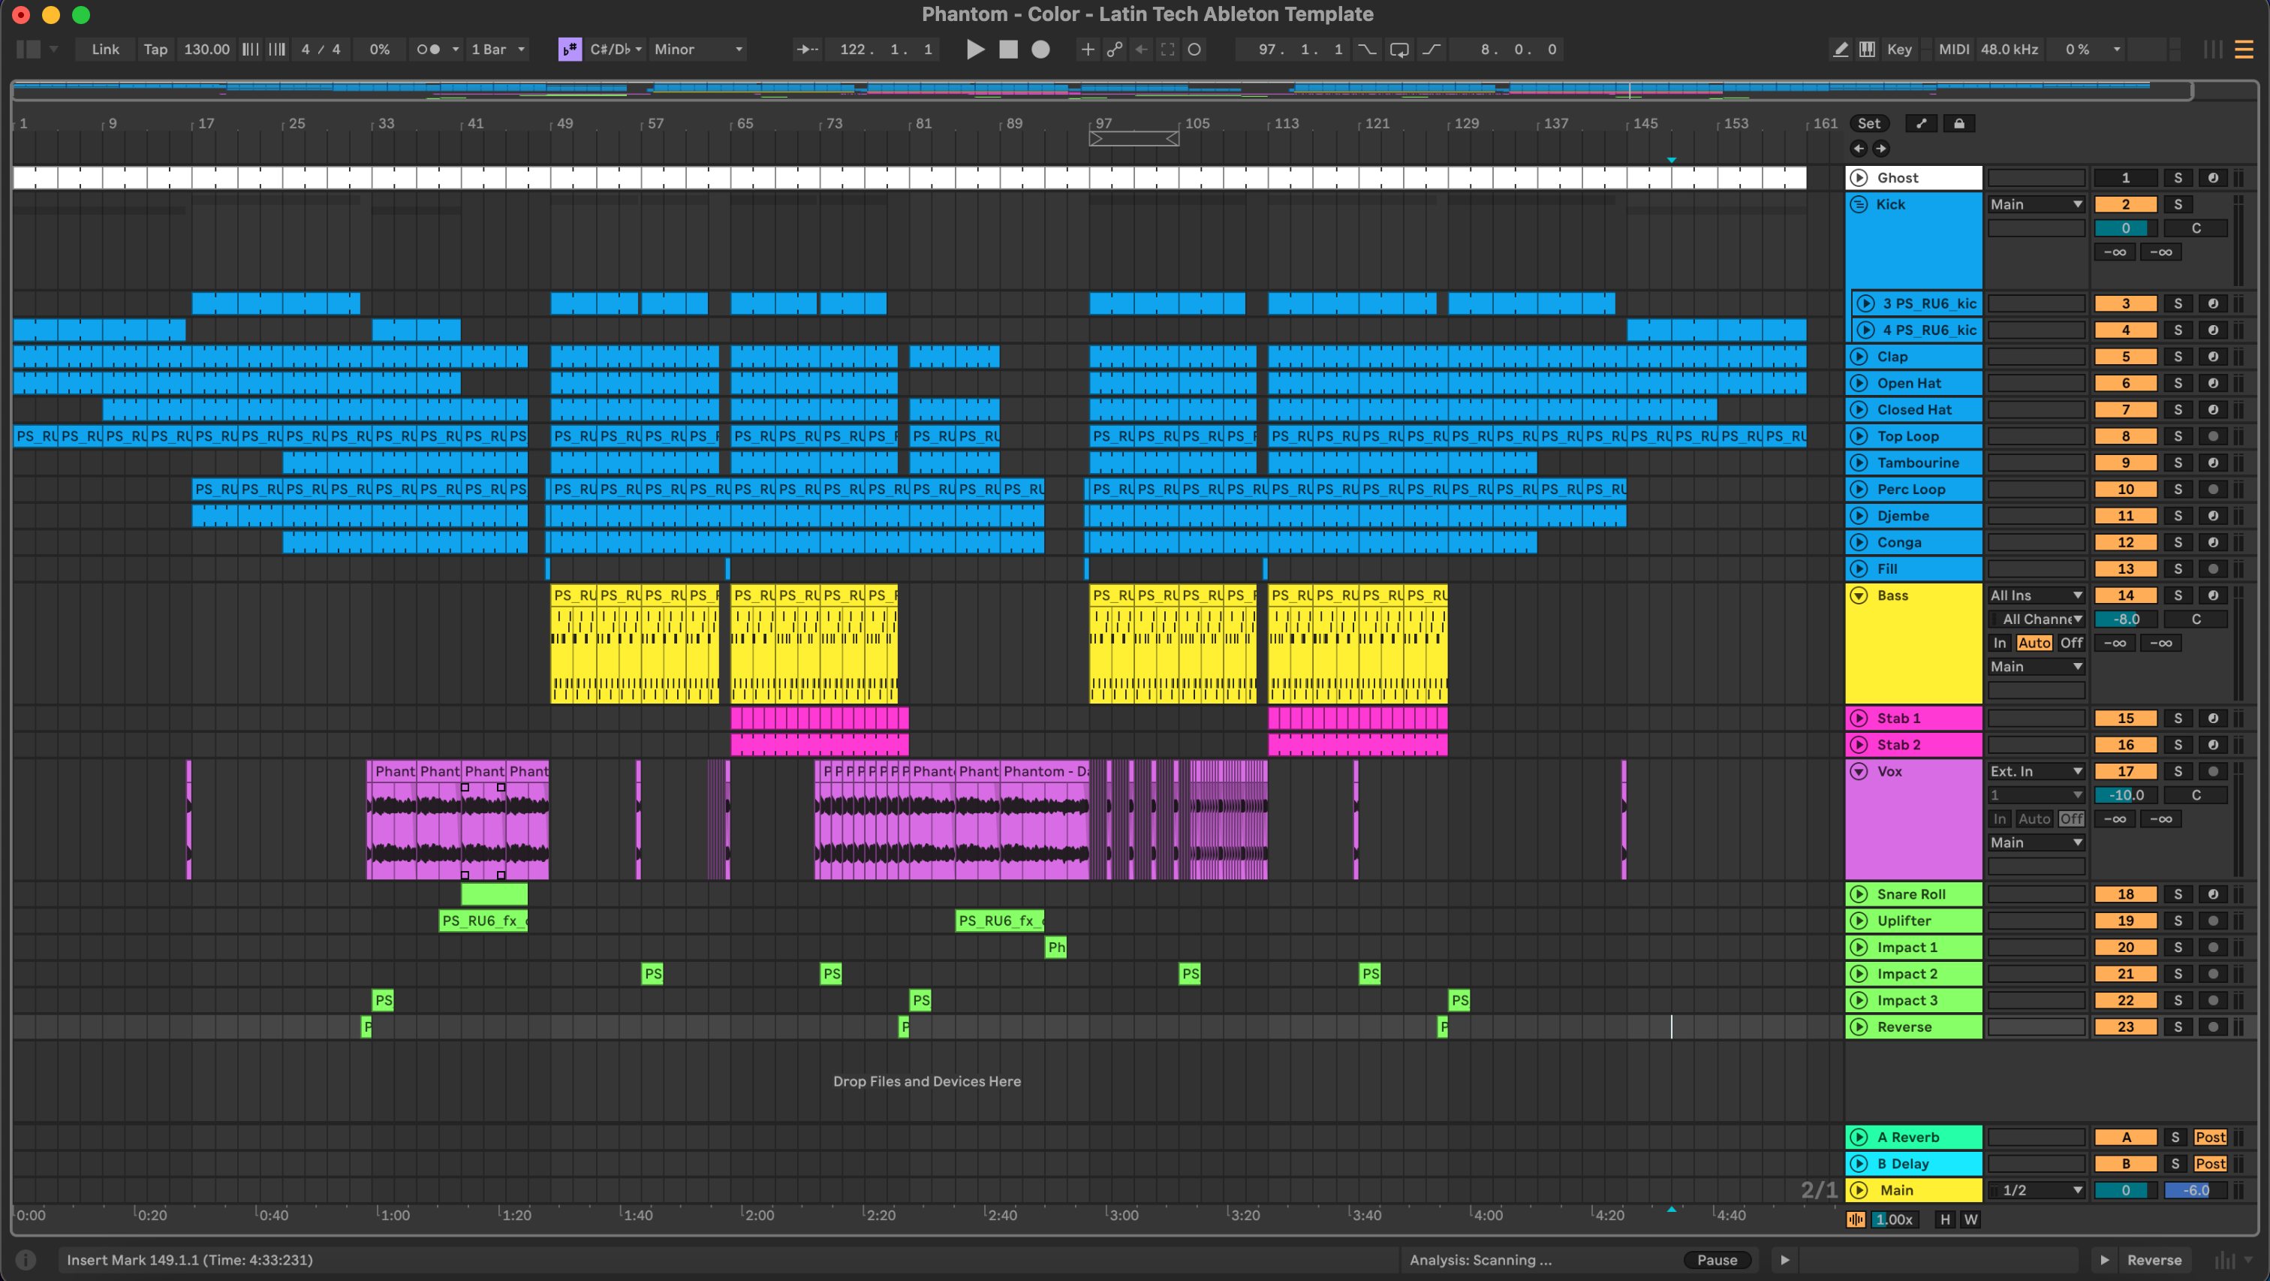Click the automation mode icon beside Set
This screenshot has height=1281, width=2270.
pos(1921,123)
